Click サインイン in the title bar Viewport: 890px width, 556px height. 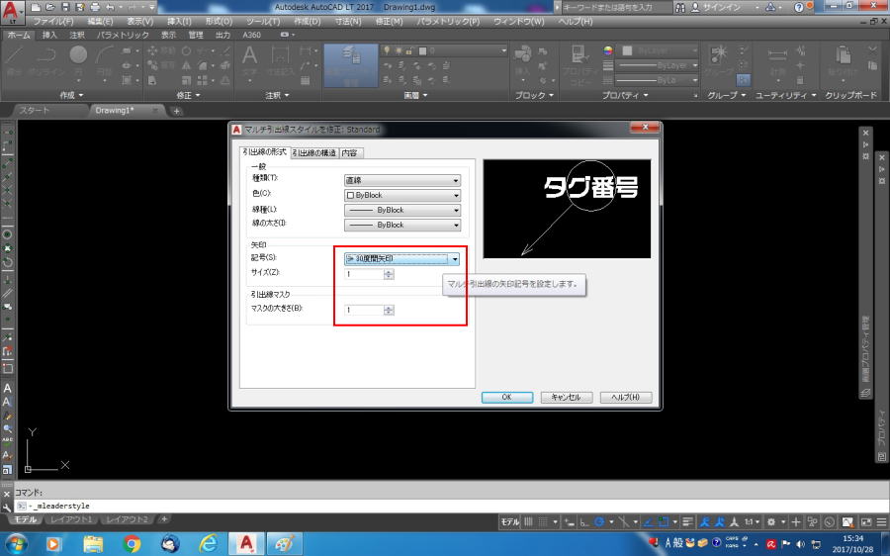[721, 7]
